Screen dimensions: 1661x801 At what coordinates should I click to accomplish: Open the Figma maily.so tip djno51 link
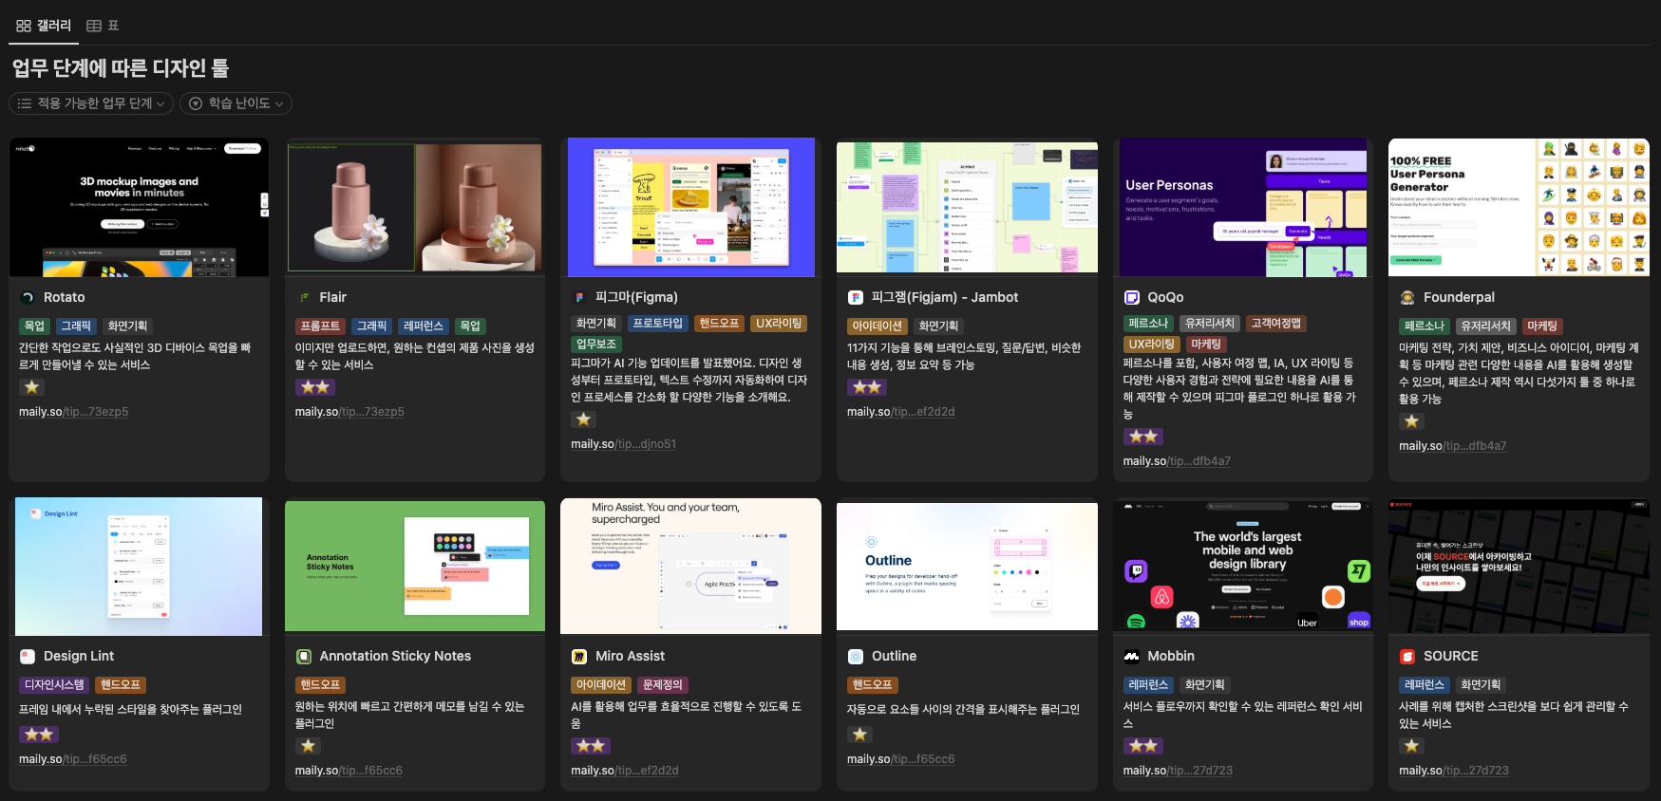coord(623,444)
